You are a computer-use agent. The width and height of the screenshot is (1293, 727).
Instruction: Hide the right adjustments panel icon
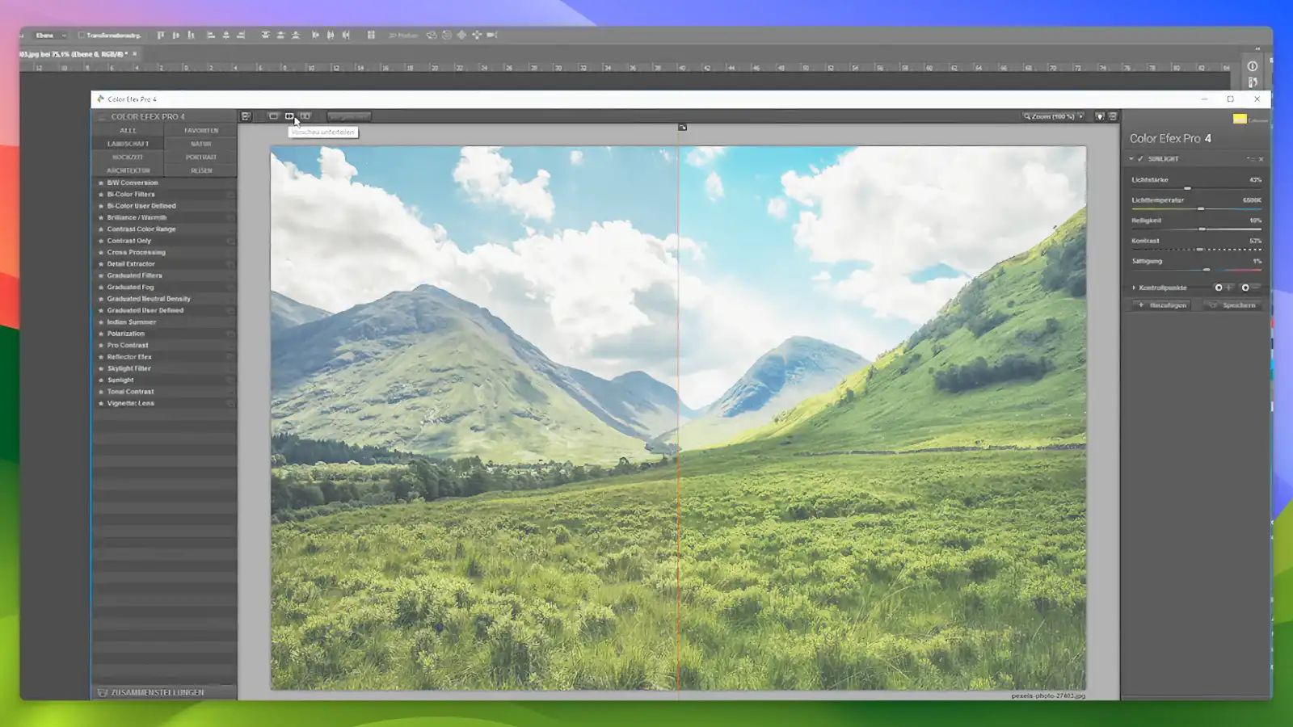tap(1113, 116)
